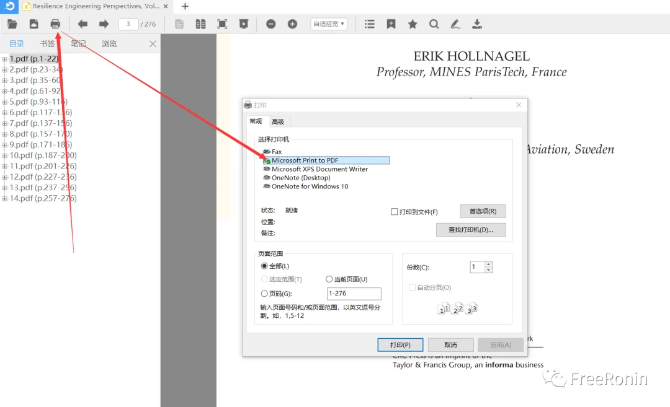
Task: Toggle the table of contents list icon
Action: click(370, 24)
